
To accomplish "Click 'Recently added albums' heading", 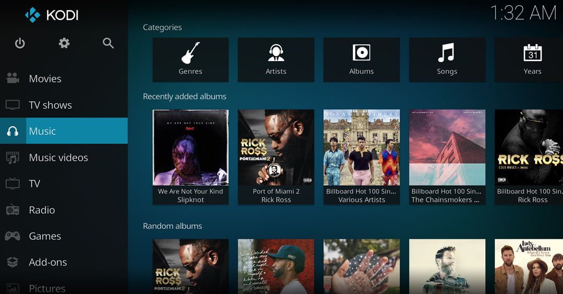I will pos(185,96).
